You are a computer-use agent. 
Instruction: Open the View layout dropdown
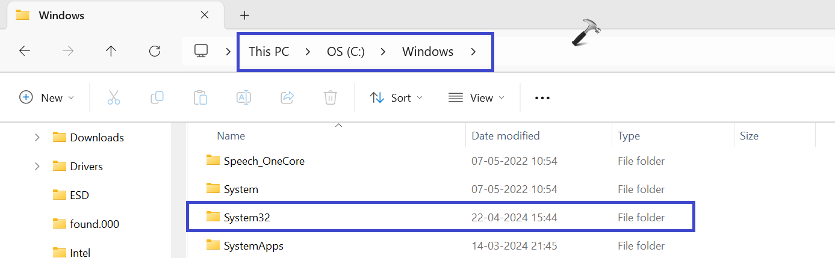tap(476, 97)
